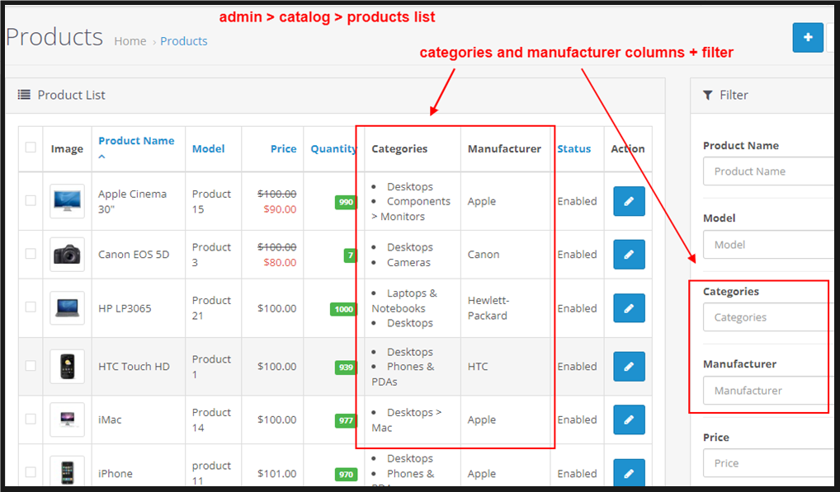840x492 pixels.
Task: Select all products using the header checkbox
Action: (30, 148)
